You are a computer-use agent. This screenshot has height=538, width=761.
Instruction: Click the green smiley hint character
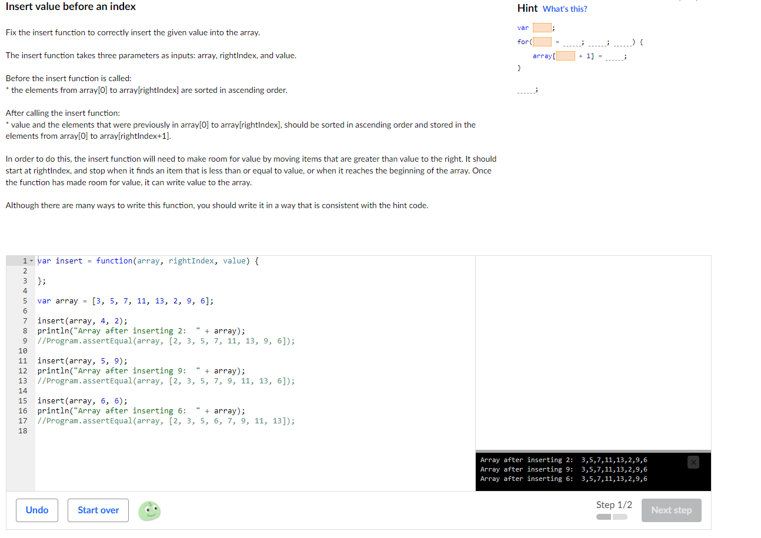149,511
